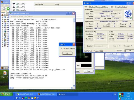This screenshot has width=134, height=100.
Task: Select the Menü tab in EVEREST sidebar
Action: coord(3,12)
